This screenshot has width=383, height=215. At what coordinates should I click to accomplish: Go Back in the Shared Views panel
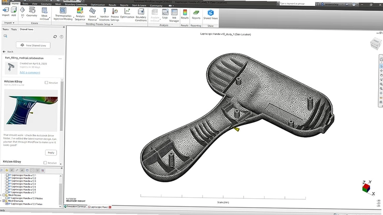click(x=8, y=52)
